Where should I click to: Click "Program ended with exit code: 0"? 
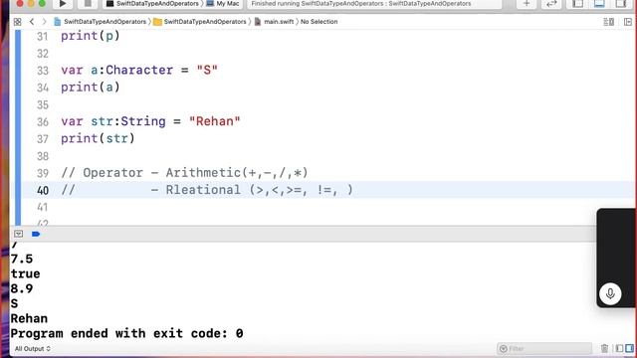[126, 334]
